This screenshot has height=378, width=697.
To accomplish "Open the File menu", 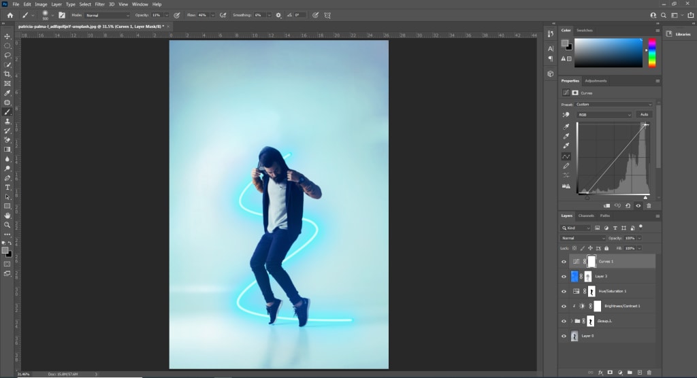I will [16, 5].
